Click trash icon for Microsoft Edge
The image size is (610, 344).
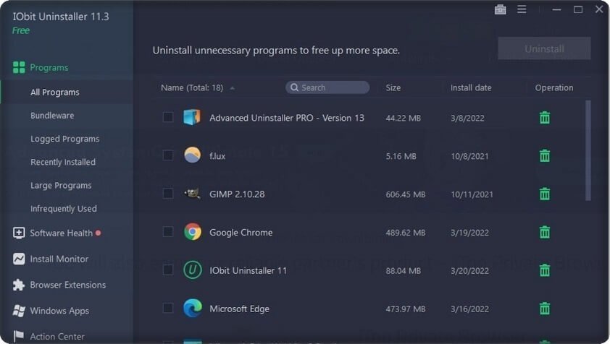[545, 309]
